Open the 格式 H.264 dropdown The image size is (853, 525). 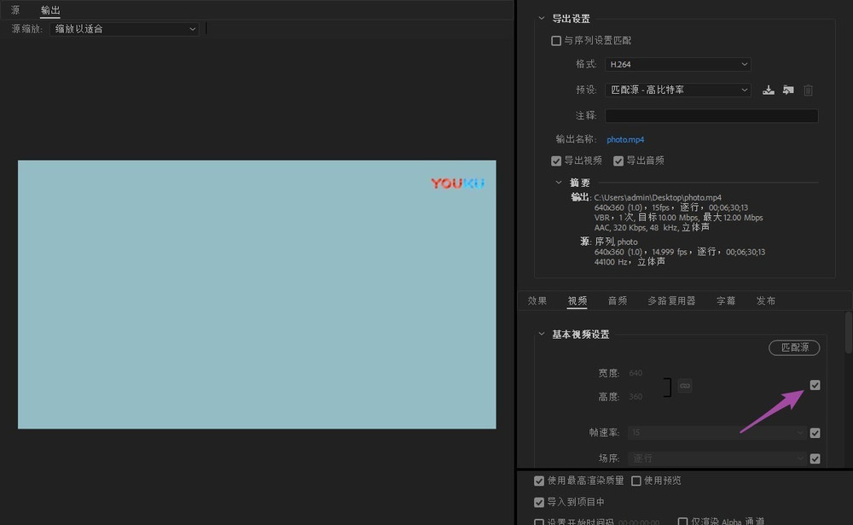pos(678,64)
